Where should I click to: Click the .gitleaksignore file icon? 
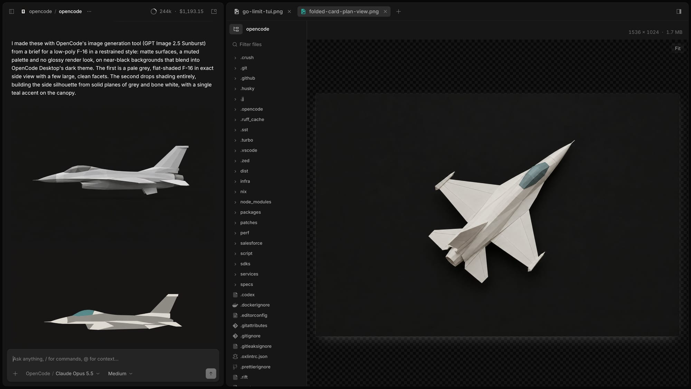click(235, 346)
